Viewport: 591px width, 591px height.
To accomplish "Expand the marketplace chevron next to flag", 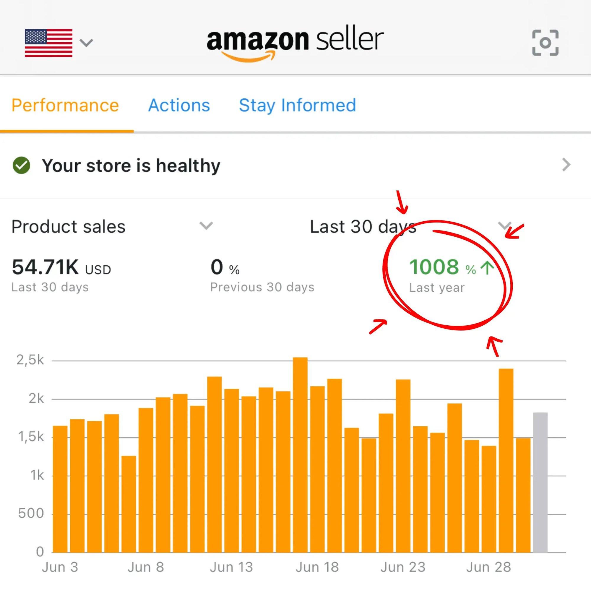I will click(x=86, y=43).
